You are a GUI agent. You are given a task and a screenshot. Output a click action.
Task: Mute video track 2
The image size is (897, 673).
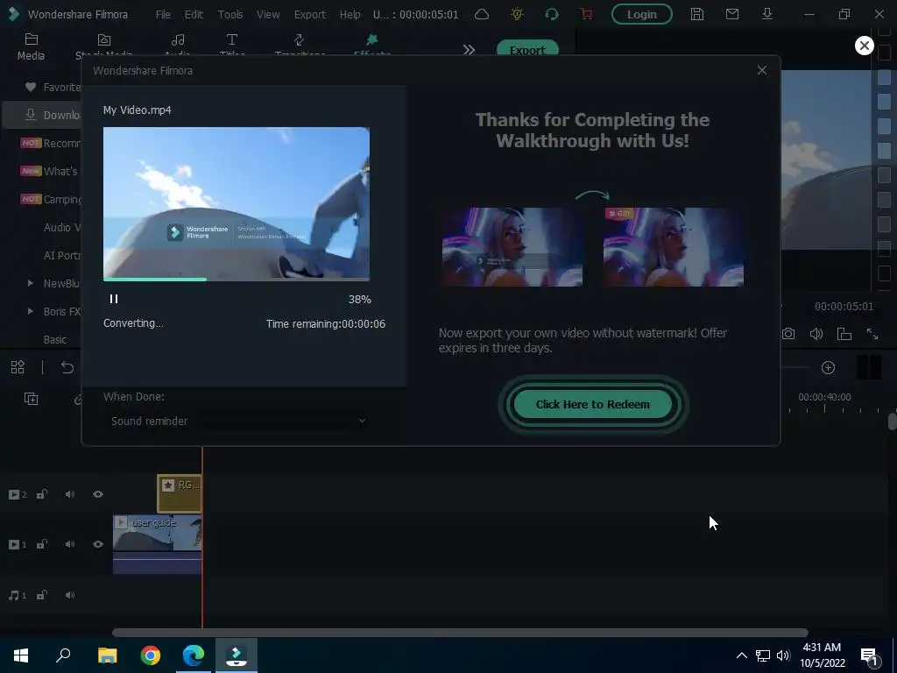(70, 494)
